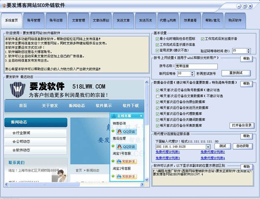Toggle 工作完成后发出提示音 checkbox

tap(202, 39)
